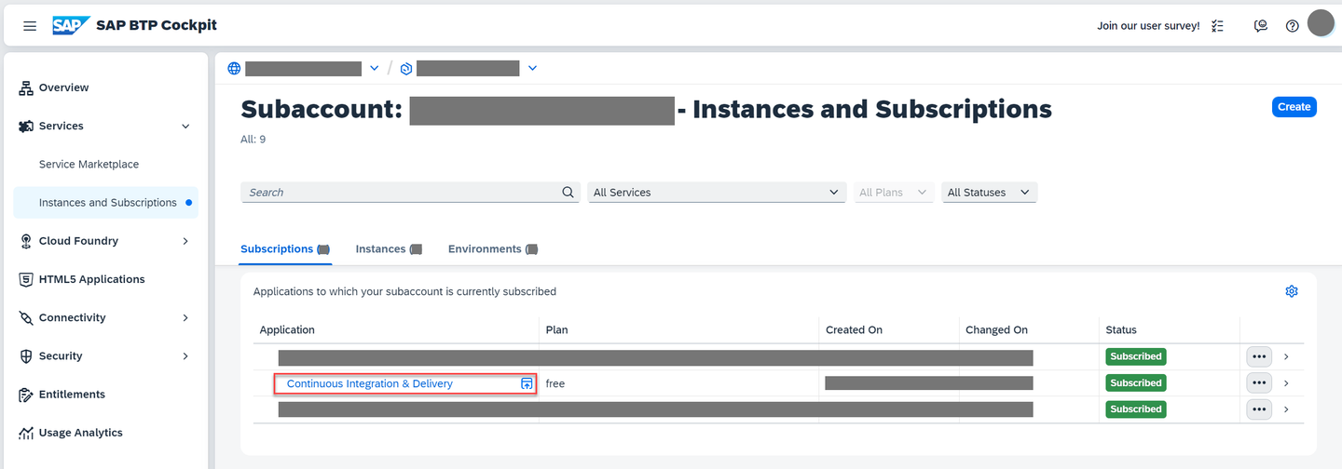Screen dimensions: 1342x469
Task: Click the Overview sidebar icon
Action: pyautogui.click(x=26, y=87)
